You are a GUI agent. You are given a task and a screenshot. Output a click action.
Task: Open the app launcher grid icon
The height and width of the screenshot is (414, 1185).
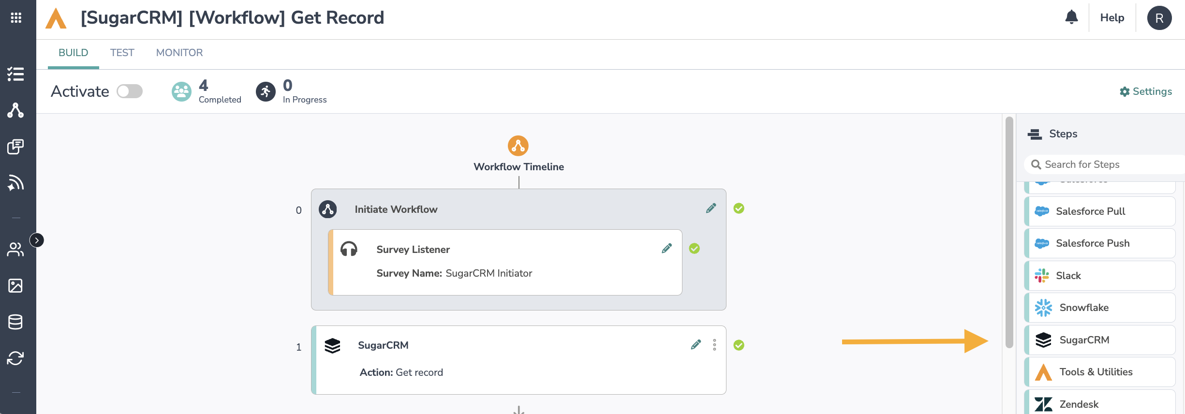click(x=16, y=18)
